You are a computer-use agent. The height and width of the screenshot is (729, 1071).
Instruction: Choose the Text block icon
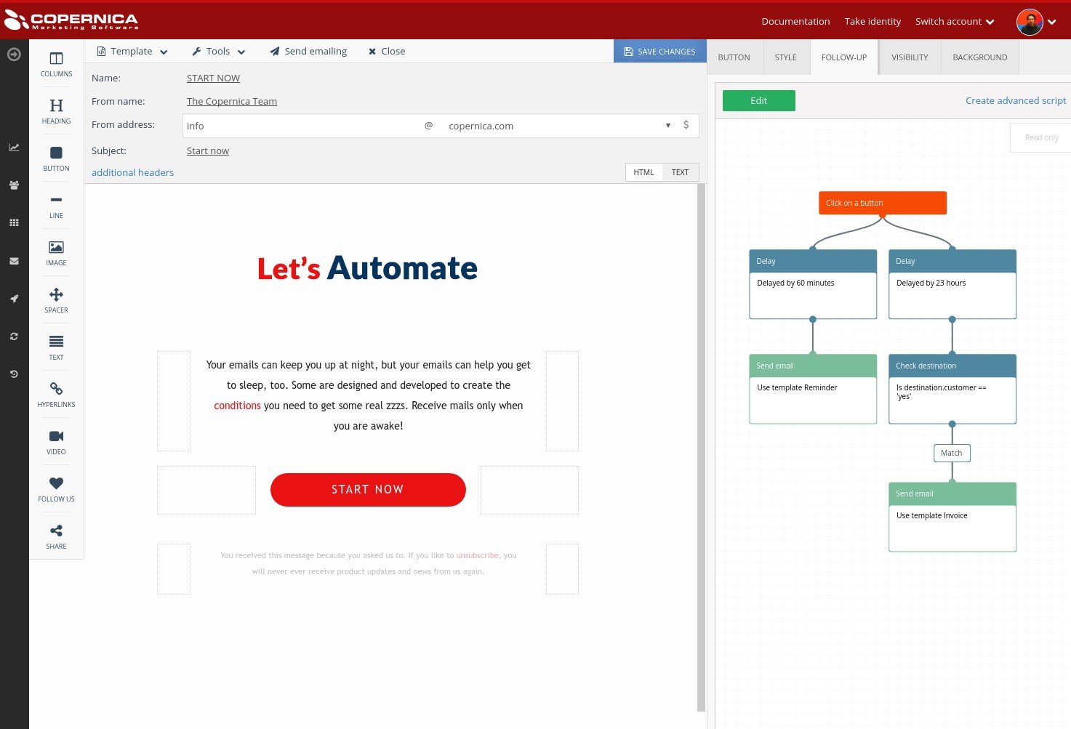pyautogui.click(x=56, y=347)
